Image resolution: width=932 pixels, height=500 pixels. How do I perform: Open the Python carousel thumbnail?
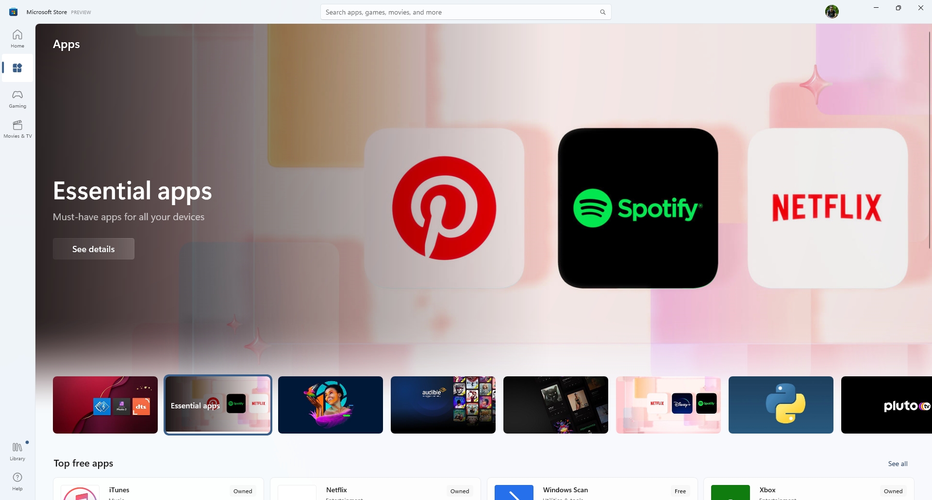(781, 405)
